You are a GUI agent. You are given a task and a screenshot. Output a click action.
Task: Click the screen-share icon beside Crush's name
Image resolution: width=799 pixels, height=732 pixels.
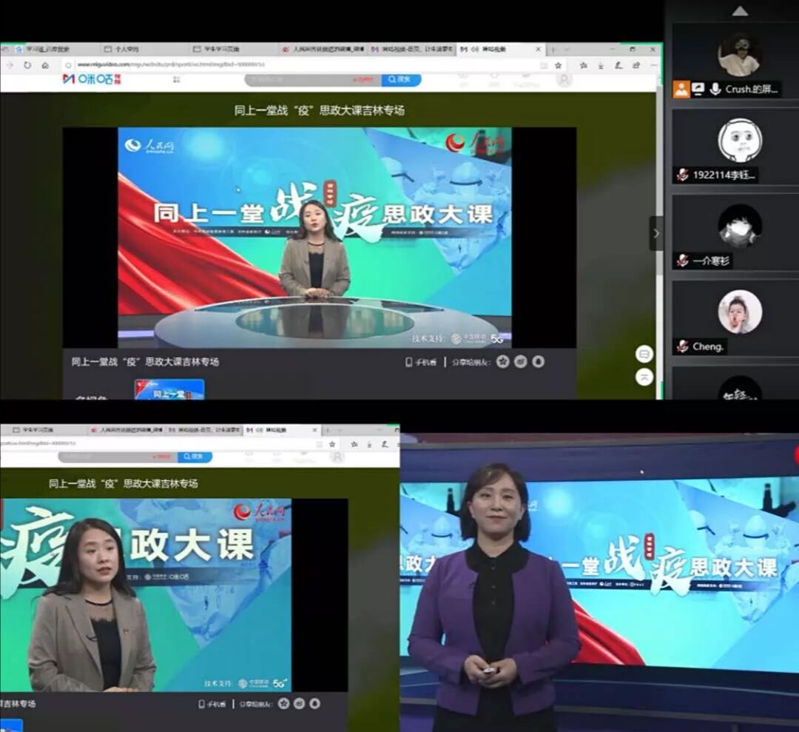pyautogui.click(x=698, y=89)
